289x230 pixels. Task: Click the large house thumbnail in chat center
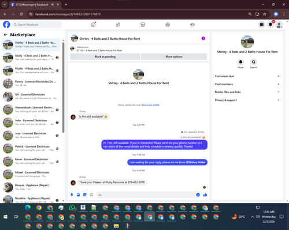click(139, 74)
